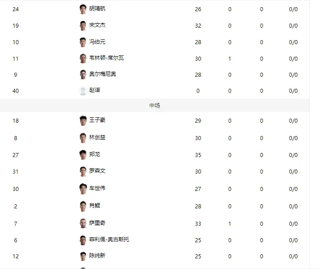Image resolution: width=321 pixels, height=269 pixels.
Task: Open 林创益 player avatar
Action: [83, 138]
